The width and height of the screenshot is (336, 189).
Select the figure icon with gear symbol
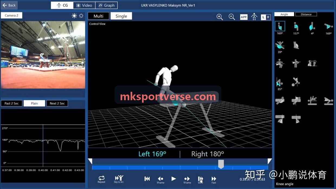296,82
